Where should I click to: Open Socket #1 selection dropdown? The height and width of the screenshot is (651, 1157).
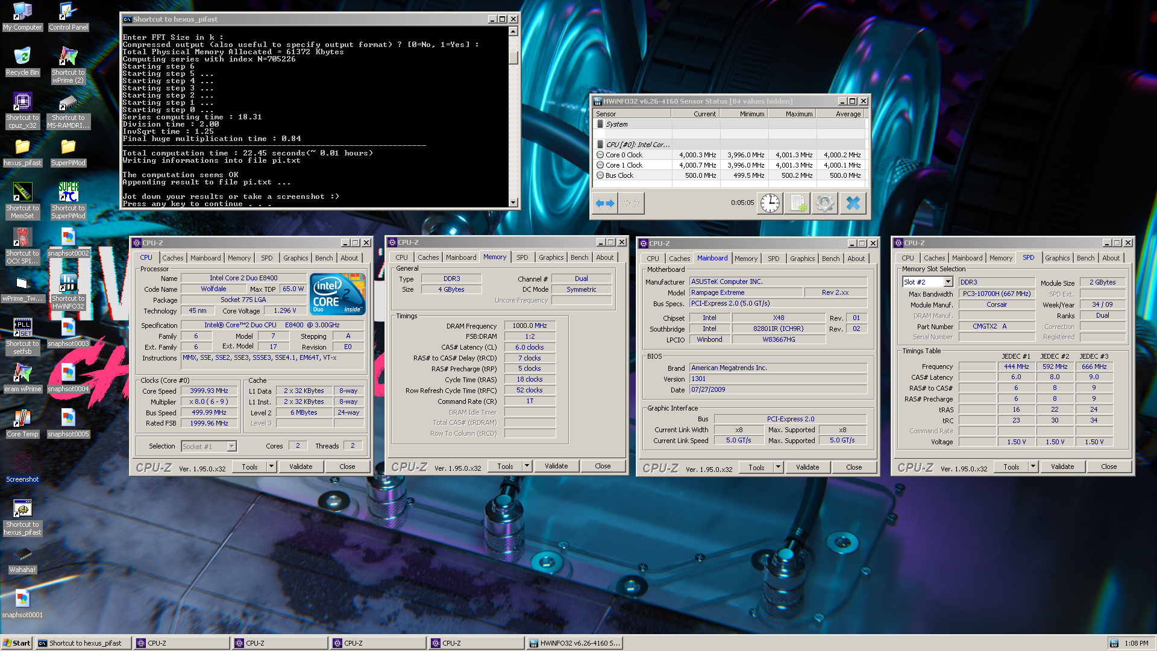(x=232, y=447)
